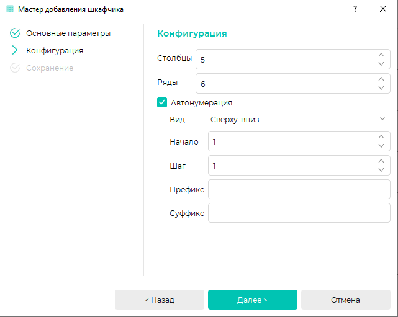Increase Шаг with the up arrow
The width and height of the screenshot is (398, 317).
click(381, 161)
